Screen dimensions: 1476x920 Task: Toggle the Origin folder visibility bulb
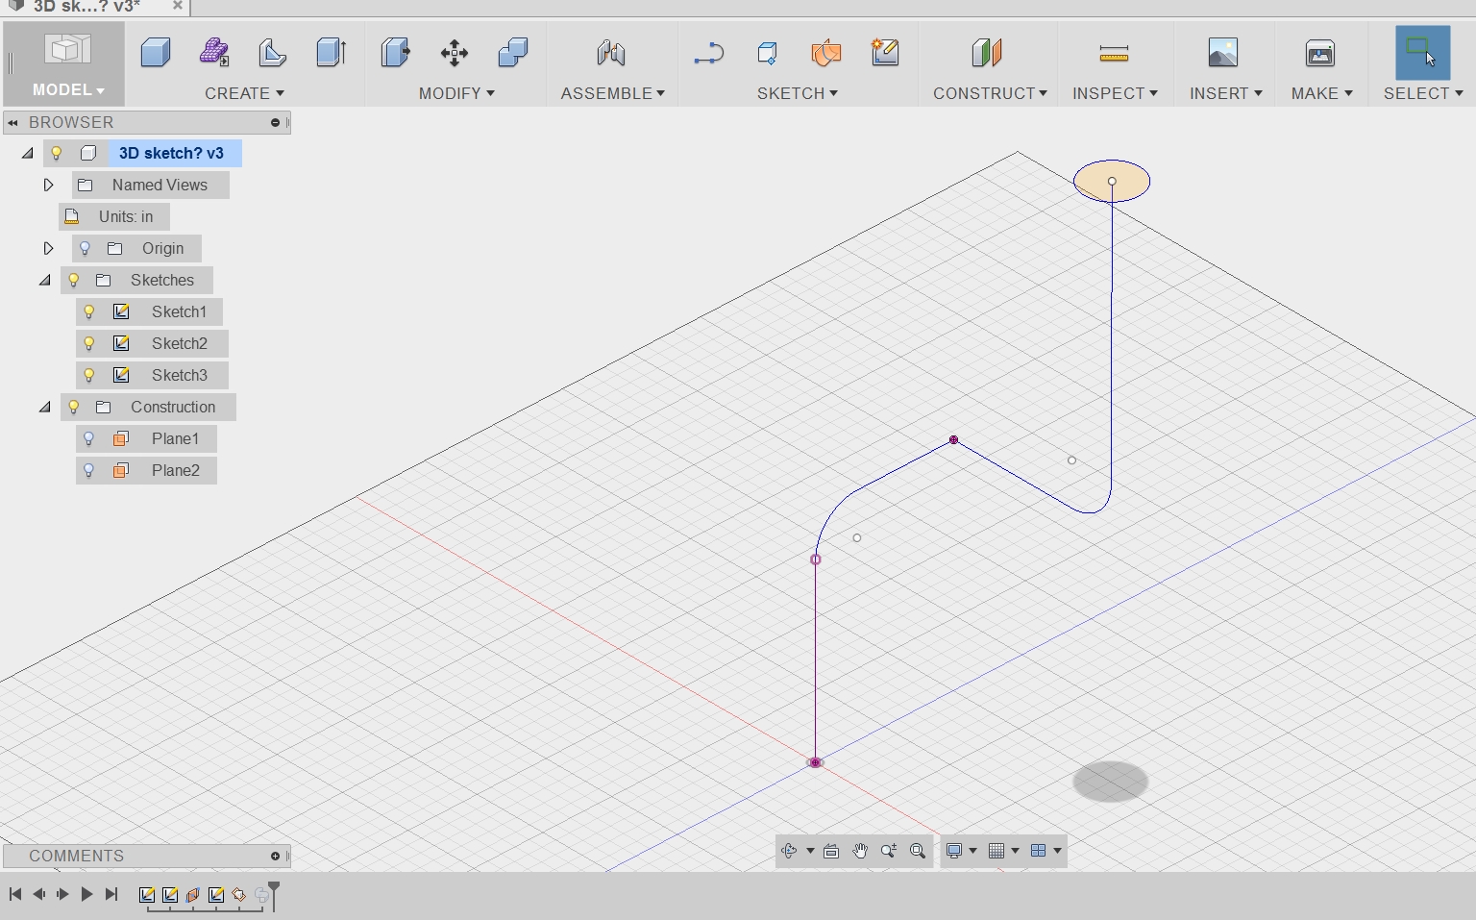pyautogui.click(x=85, y=248)
